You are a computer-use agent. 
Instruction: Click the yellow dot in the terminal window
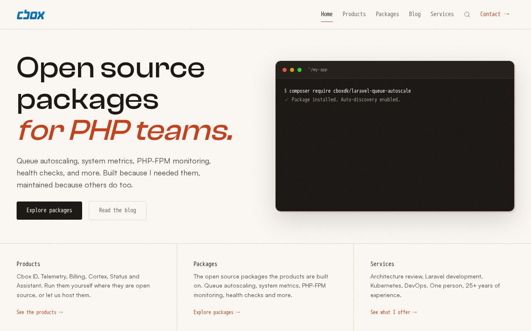292,70
